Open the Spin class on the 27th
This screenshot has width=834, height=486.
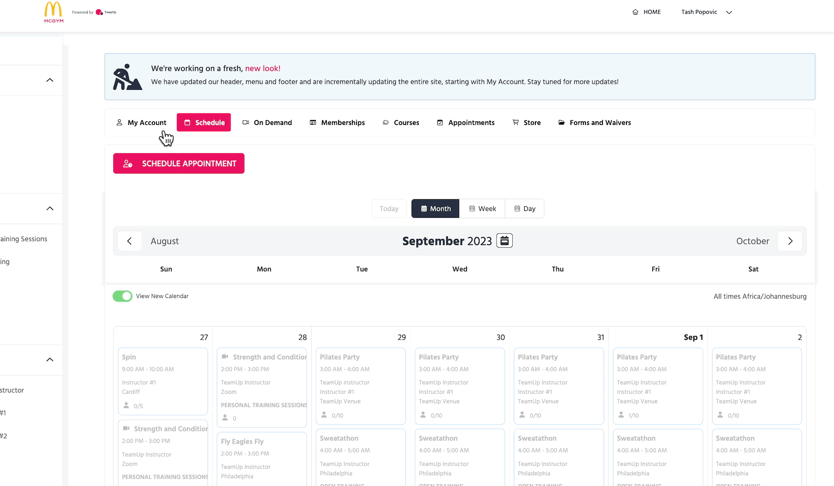[x=163, y=381]
